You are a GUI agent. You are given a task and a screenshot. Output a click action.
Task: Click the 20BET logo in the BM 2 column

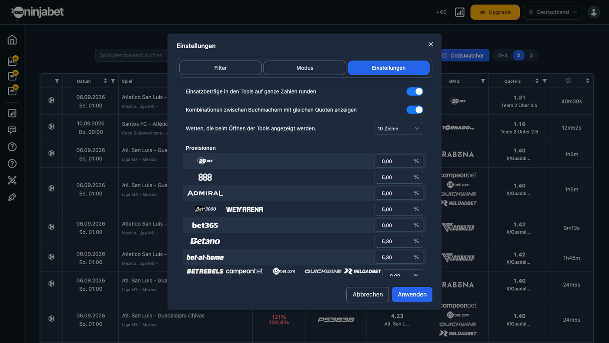point(458,101)
